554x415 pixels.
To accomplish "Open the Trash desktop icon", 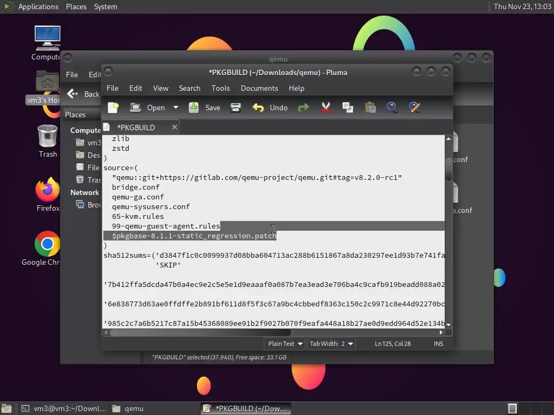I will click(x=48, y=141).
